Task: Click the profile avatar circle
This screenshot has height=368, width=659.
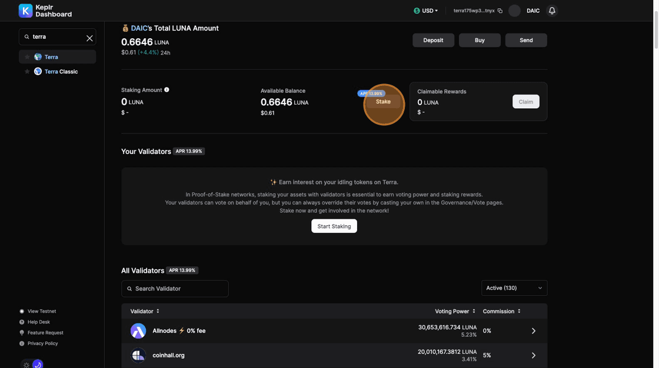Action: coord(514,11)
